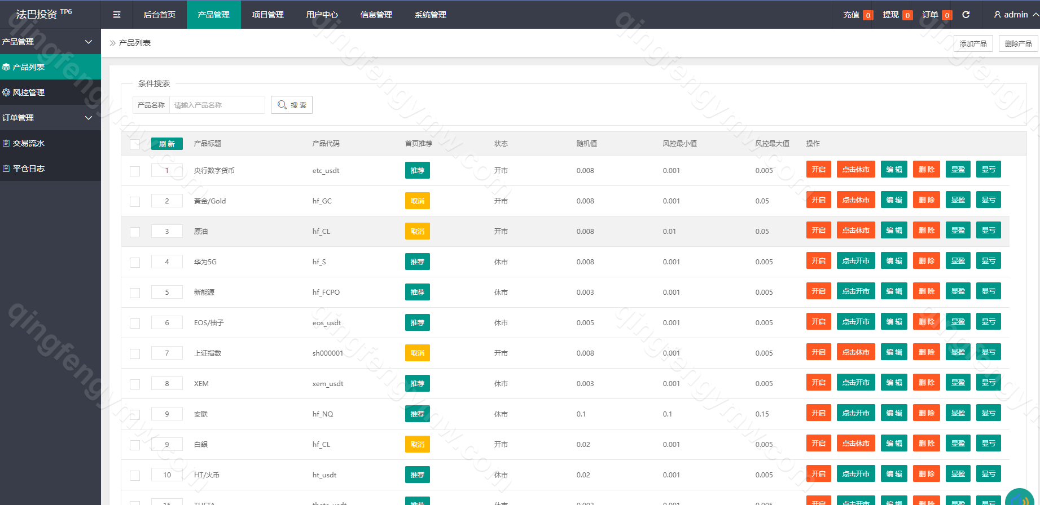Open the 用户中心 top menu
This screenshot has height=505, width=1040.
click(322, 15)
